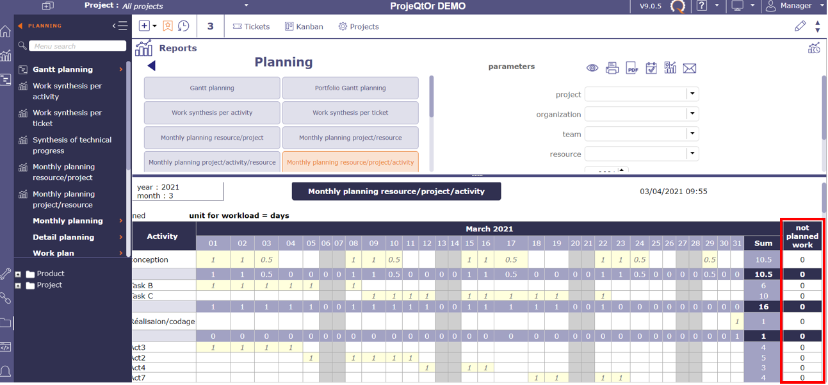Open the Kanban tab
The width and height of the screenshot is (828, 385).
point(304,26)
